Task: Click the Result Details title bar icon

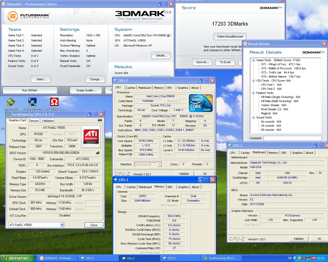Action: [x=245, y=44]
